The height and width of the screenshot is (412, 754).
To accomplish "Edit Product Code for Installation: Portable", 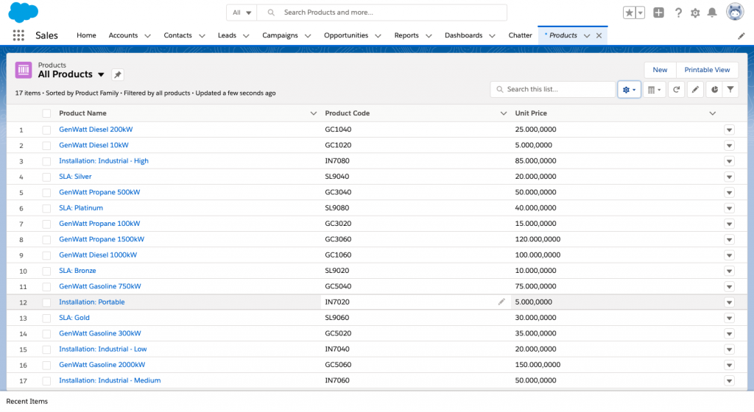I will tap(501, 302).
